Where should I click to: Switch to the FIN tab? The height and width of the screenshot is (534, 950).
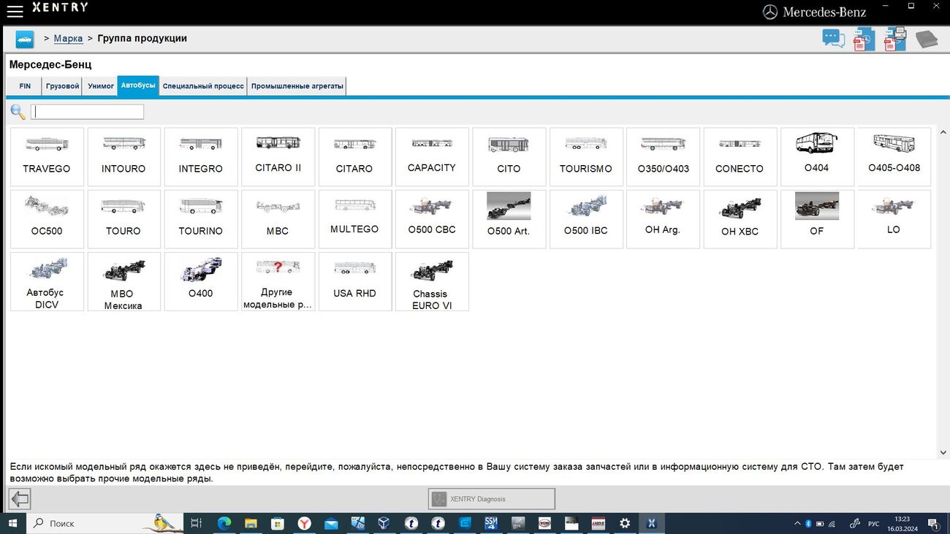coord(25,86)
